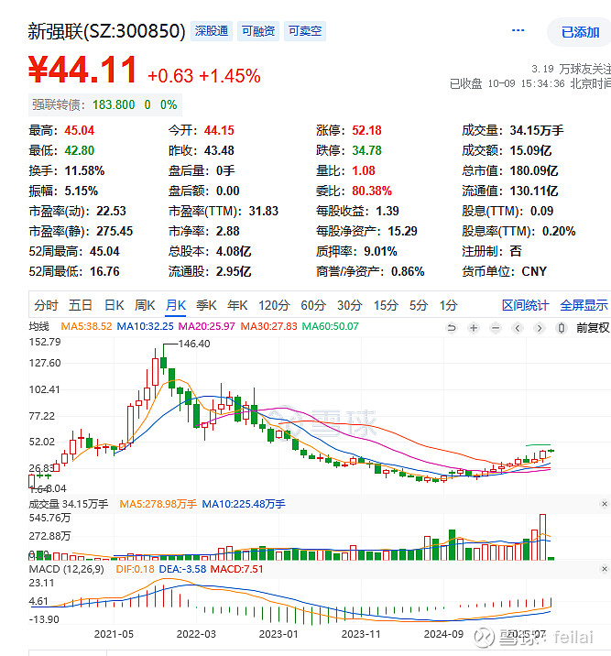Switch to the 五日 tab
This screenshot has width=611, height=656.
(x=81, y=305)
